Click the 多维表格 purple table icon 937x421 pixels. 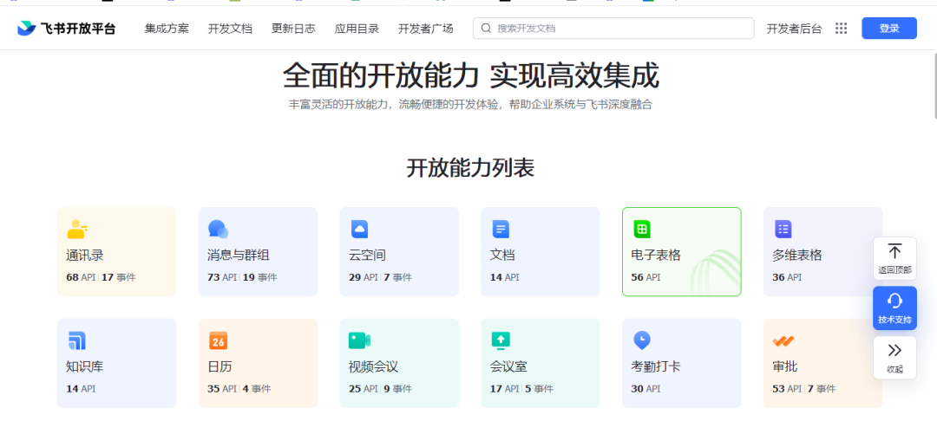(x=783, y=229)
